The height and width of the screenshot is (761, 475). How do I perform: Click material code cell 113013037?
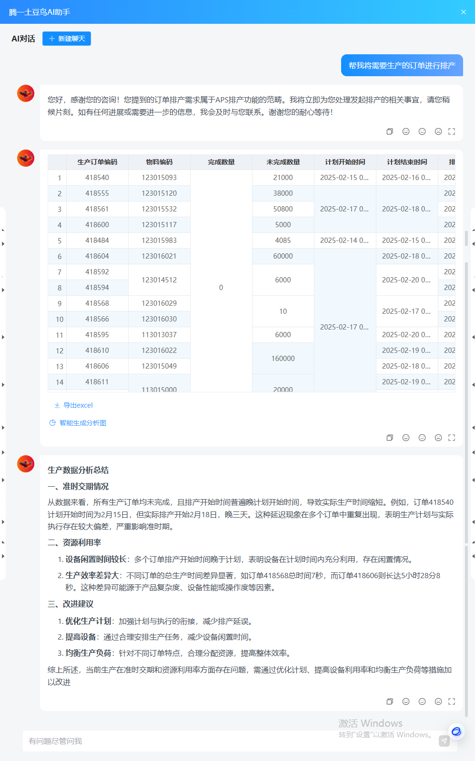click(159, 335)
